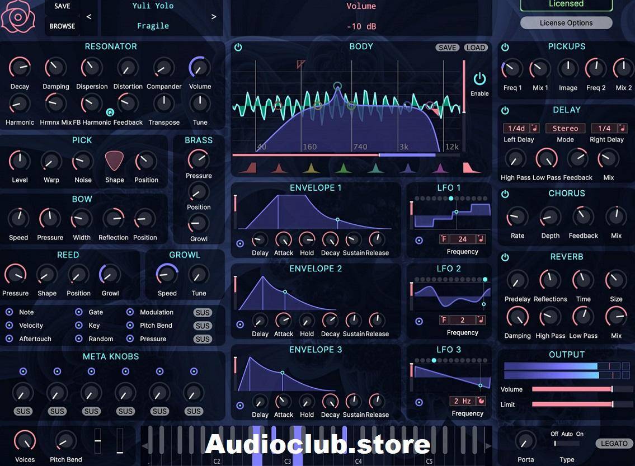
Task: Select the high cut filter band icon
Action: pyautogui.click(x=471, y=168)
